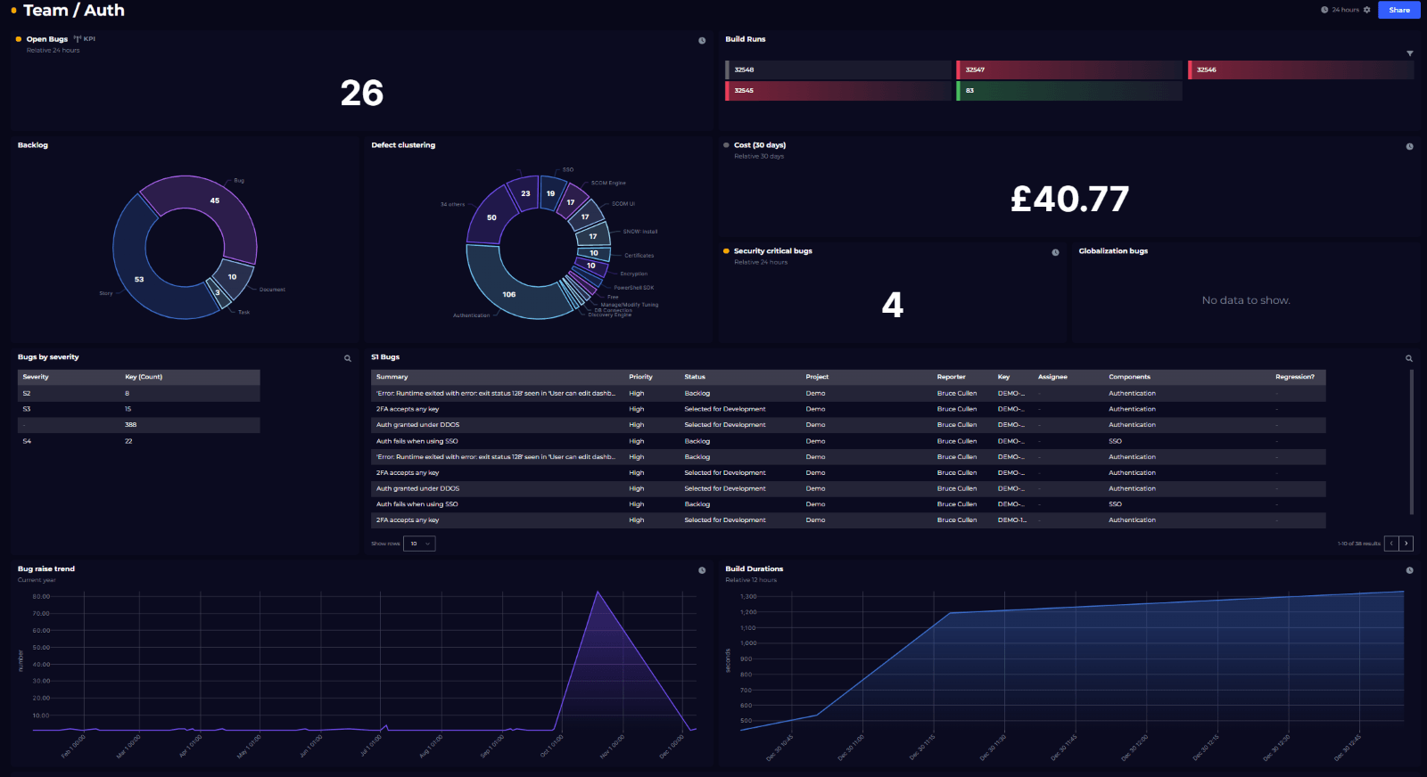The height and width of the screenshot is (777, 1427).
Task: Click the Security critical bugs clock icon
Action: 1055,253
